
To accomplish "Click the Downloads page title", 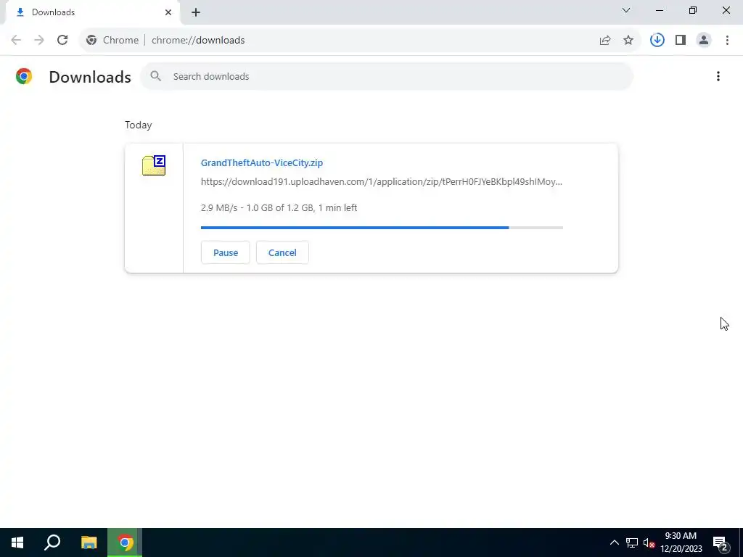I will tap(90, 77).
